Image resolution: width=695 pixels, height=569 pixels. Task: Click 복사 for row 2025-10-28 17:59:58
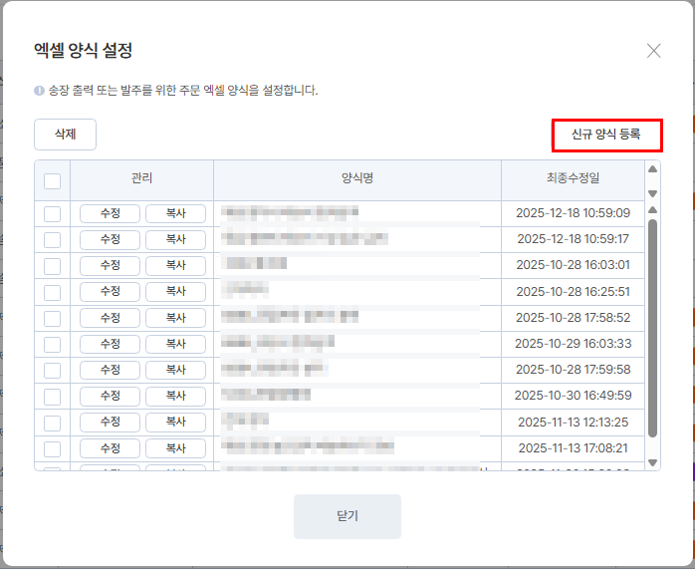pos(176,370)
